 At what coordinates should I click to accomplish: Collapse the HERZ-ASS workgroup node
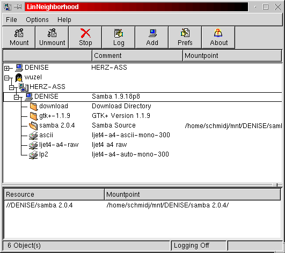click(11, 88)
